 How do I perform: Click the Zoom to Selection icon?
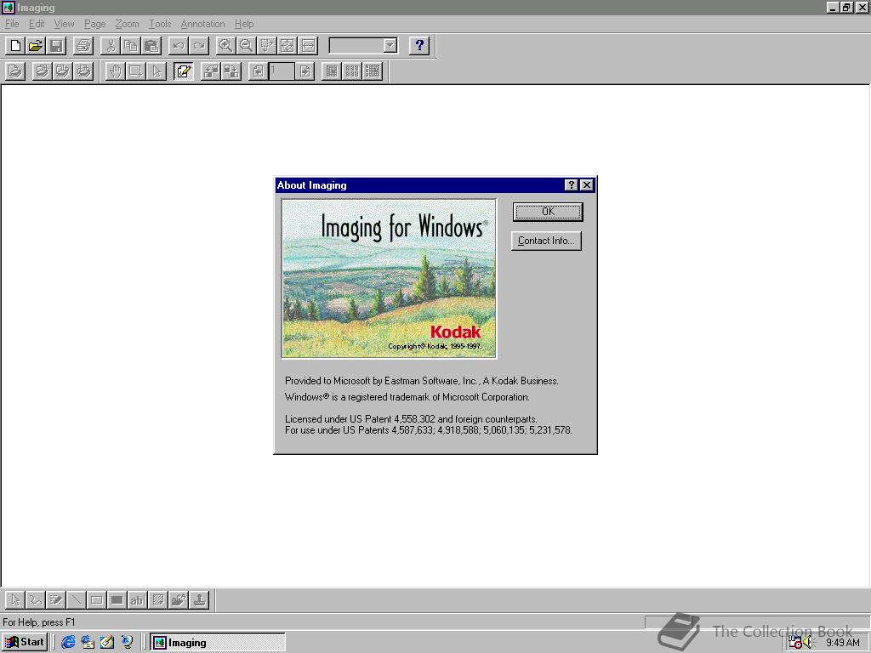click(266, 46)
